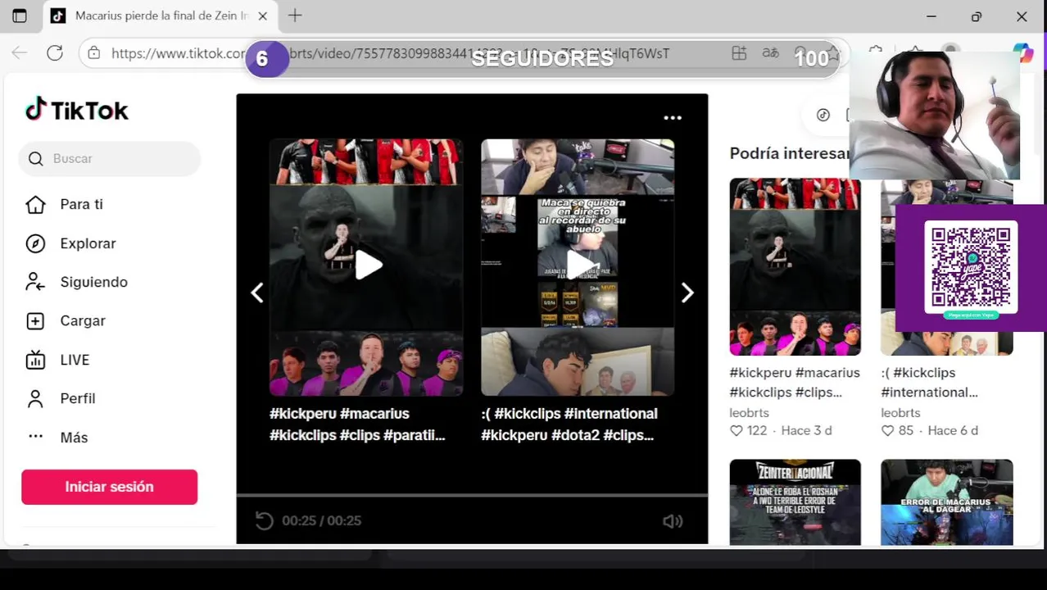The image size is (1047, 590).
Task: Click the Copilot icon in toolbar
Action: coord(1023,53)
